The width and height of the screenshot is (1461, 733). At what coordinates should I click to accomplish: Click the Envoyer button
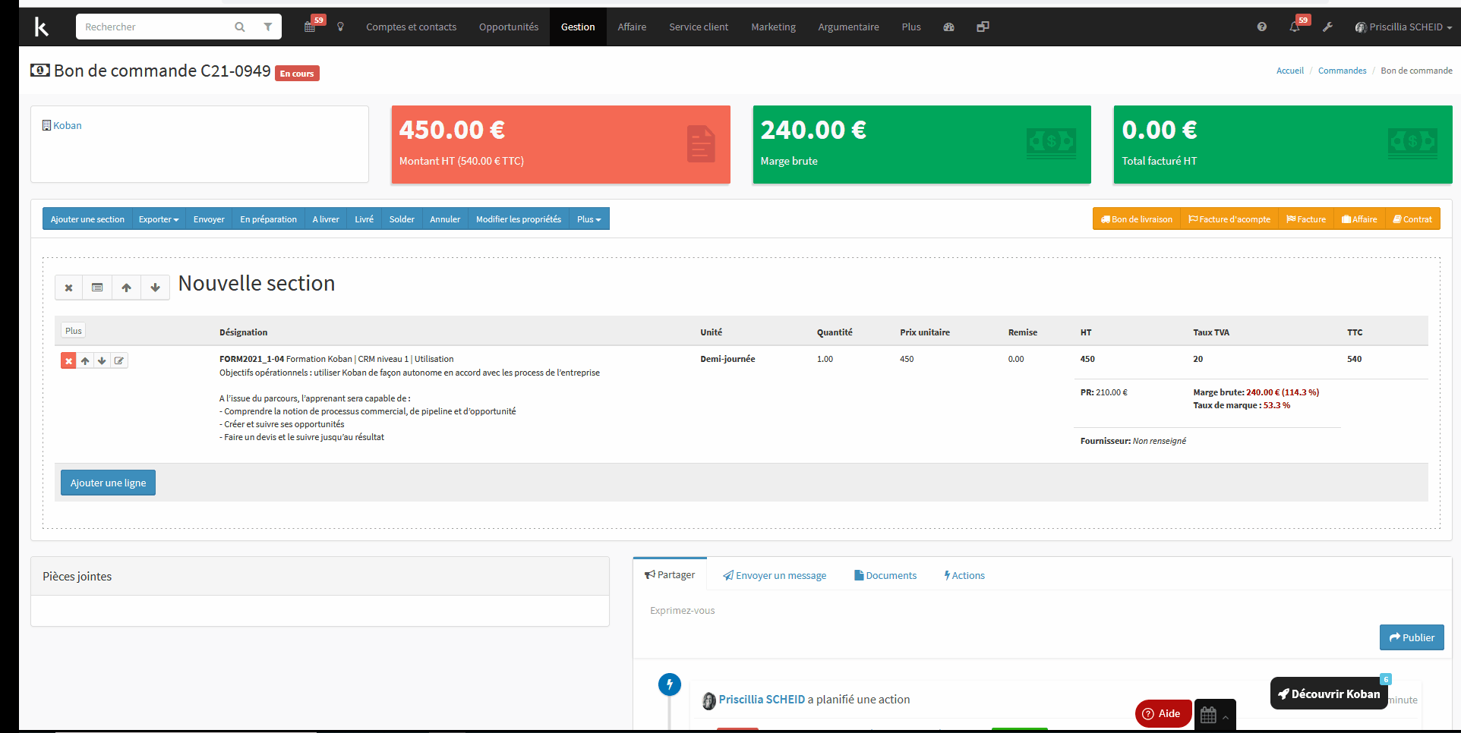click(x=209, y=219)
